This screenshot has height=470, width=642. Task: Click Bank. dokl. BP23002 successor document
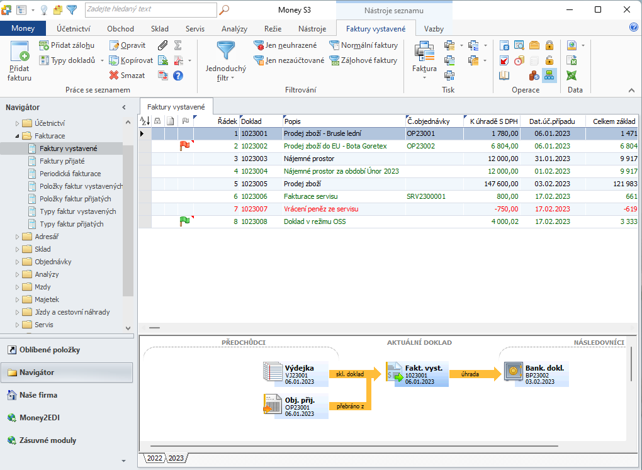click(536, 374)
